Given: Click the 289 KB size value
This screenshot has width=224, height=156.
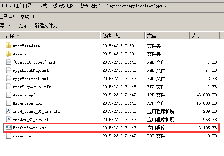Looking at the screenshot, I should 210,111.
